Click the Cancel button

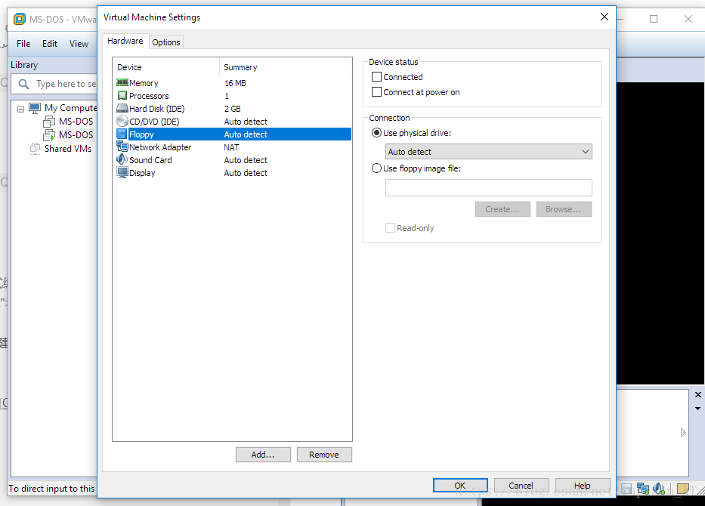coord(521,486)
